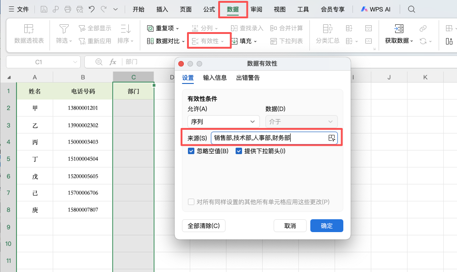Open the quick toolbar customize arrow
The height and width of the screenshot is (272, 457).
coord(116,9)
